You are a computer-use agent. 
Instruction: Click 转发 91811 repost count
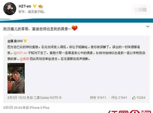click(x=98, y=98)
